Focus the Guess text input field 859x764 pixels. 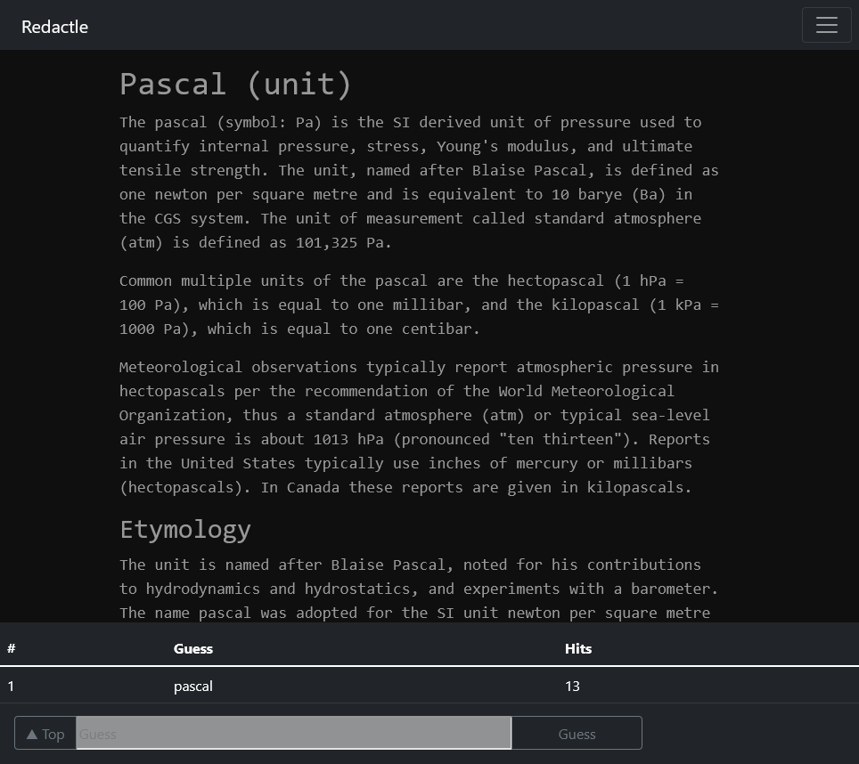(293, 734)
